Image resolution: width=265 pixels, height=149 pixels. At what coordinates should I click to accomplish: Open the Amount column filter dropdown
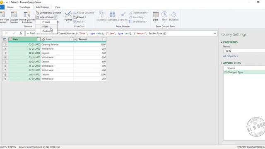point(104,39)
